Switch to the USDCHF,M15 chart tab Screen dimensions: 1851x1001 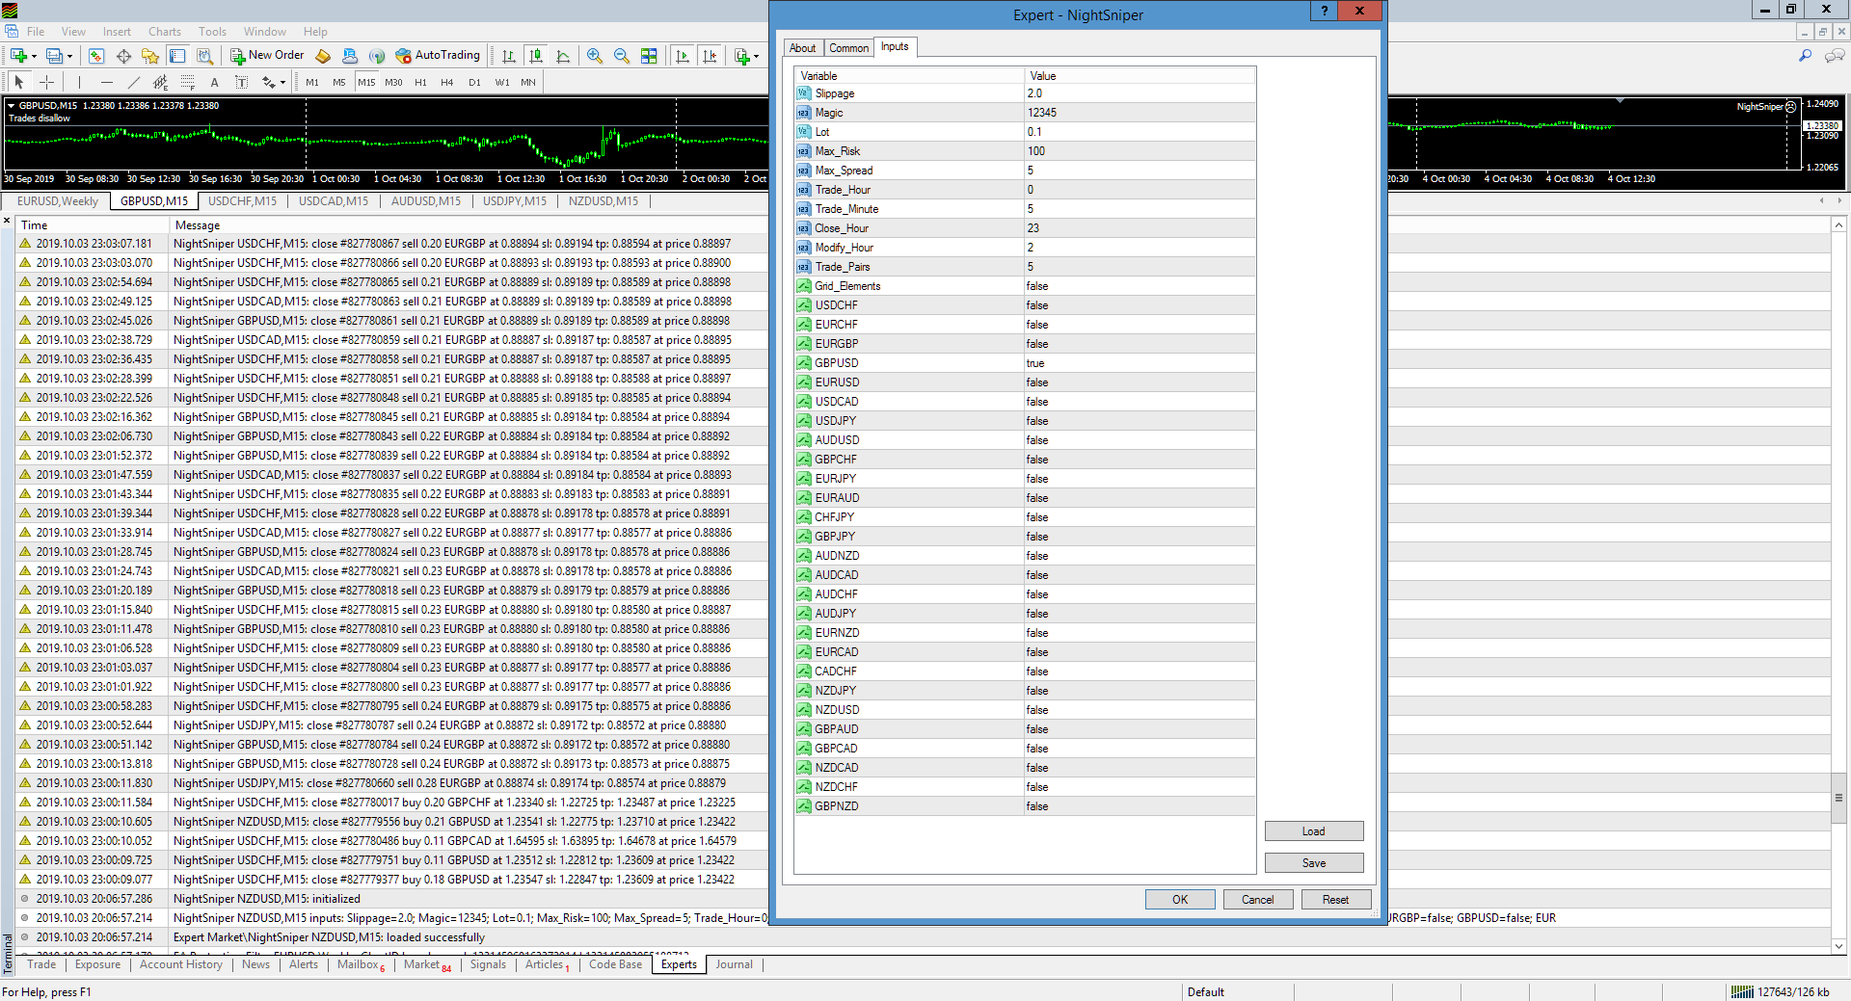coord(242,201)
